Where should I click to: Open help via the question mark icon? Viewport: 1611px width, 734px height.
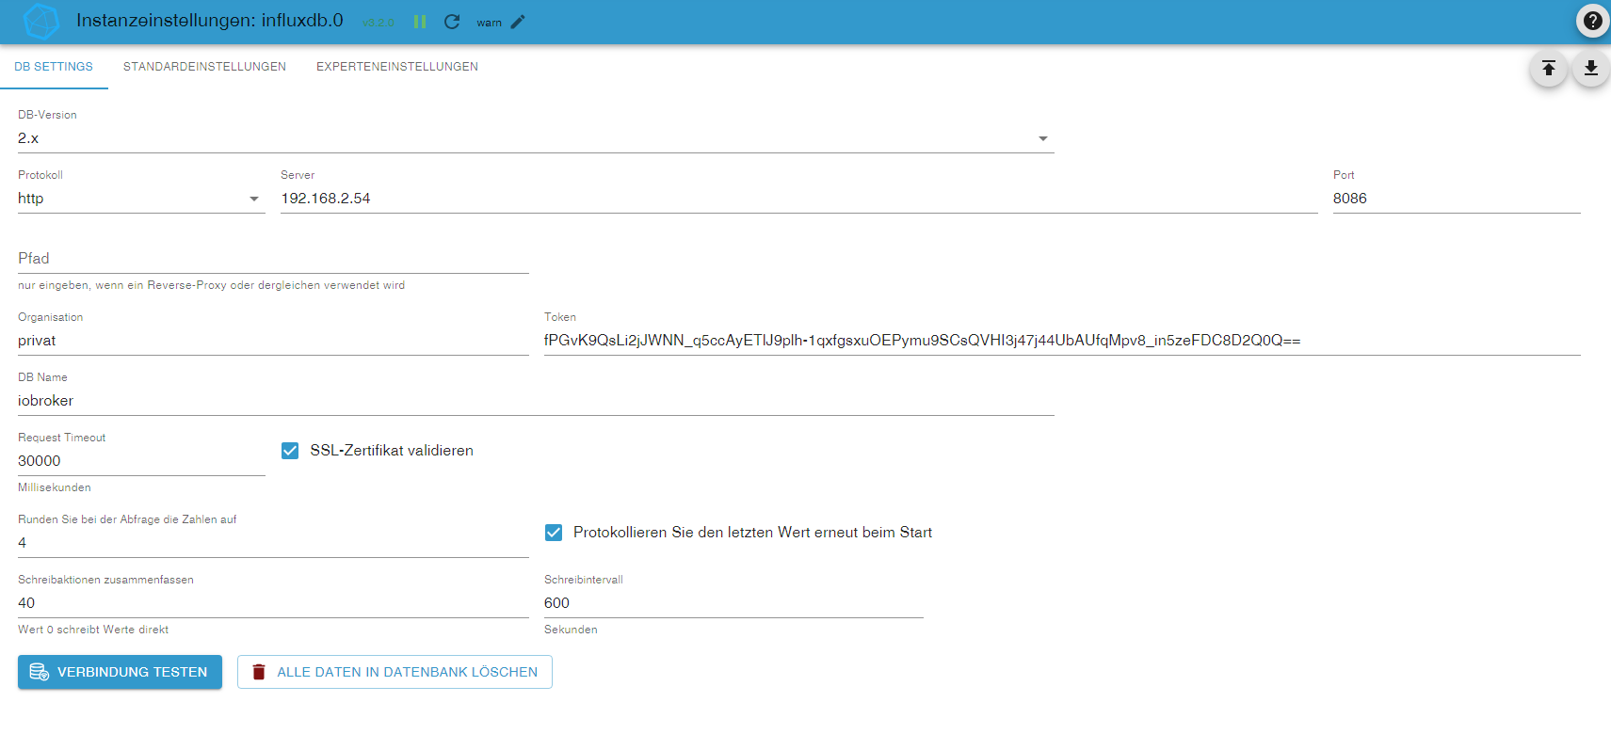pos(1592,21)
